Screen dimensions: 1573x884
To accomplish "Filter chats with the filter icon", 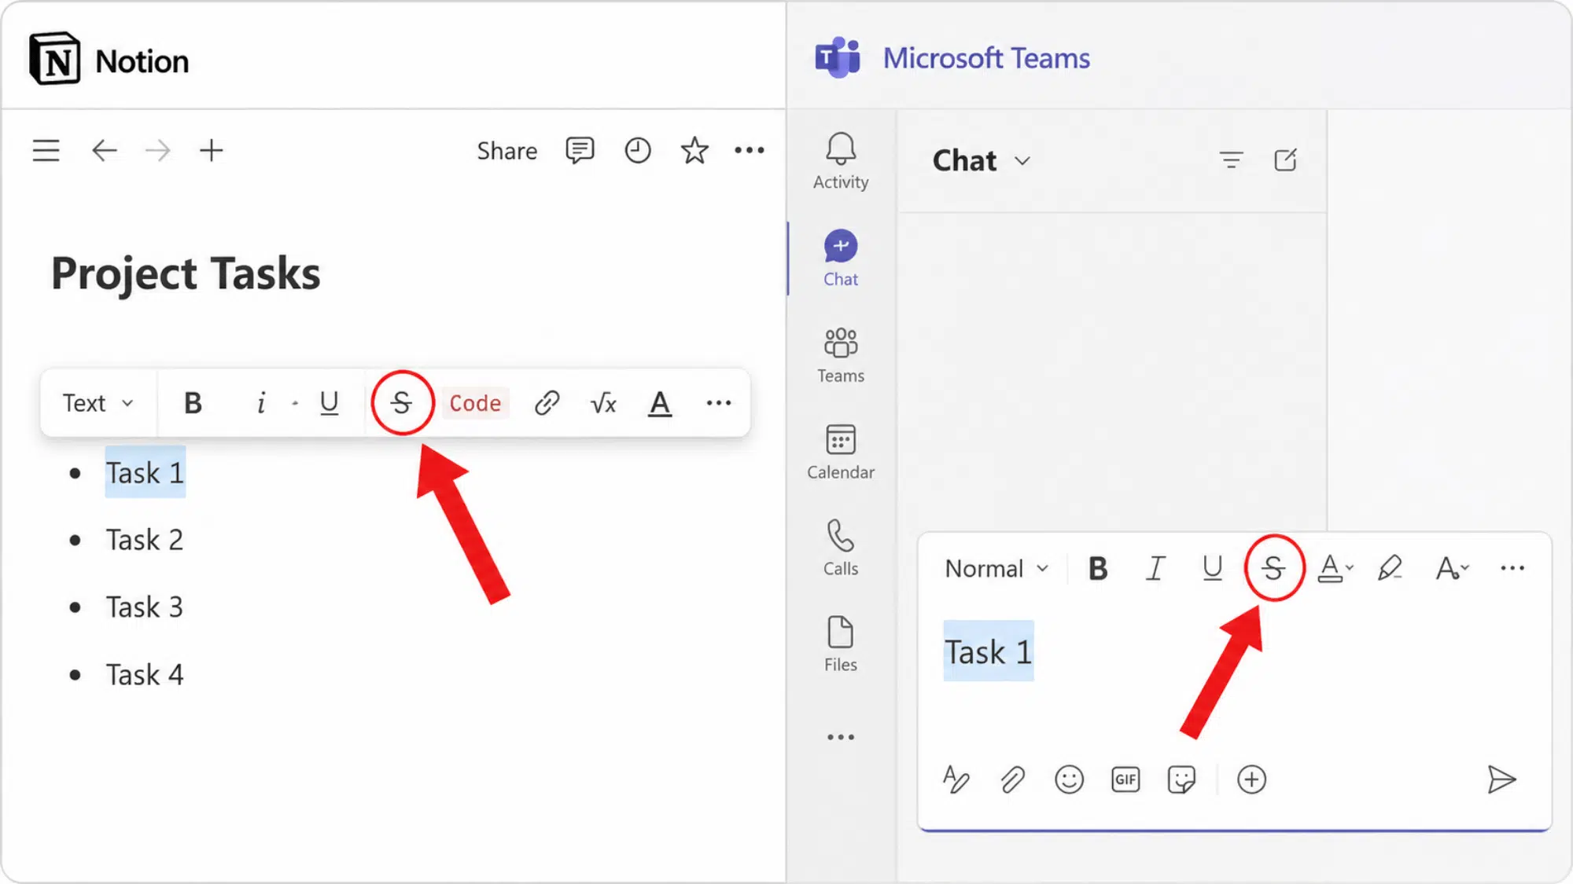I will [1231, 160].
